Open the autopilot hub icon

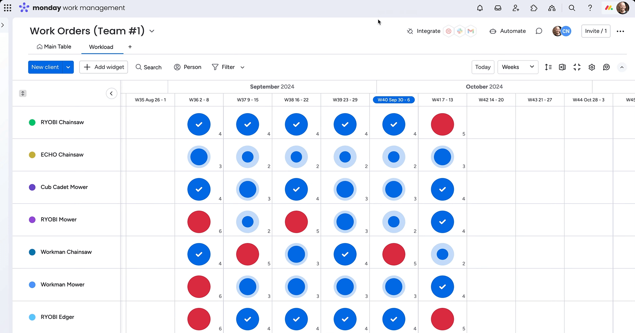[x=552, y=8]
